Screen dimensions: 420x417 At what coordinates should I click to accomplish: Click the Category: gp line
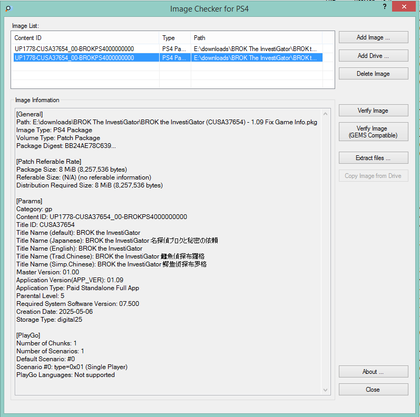pos(34,209)
